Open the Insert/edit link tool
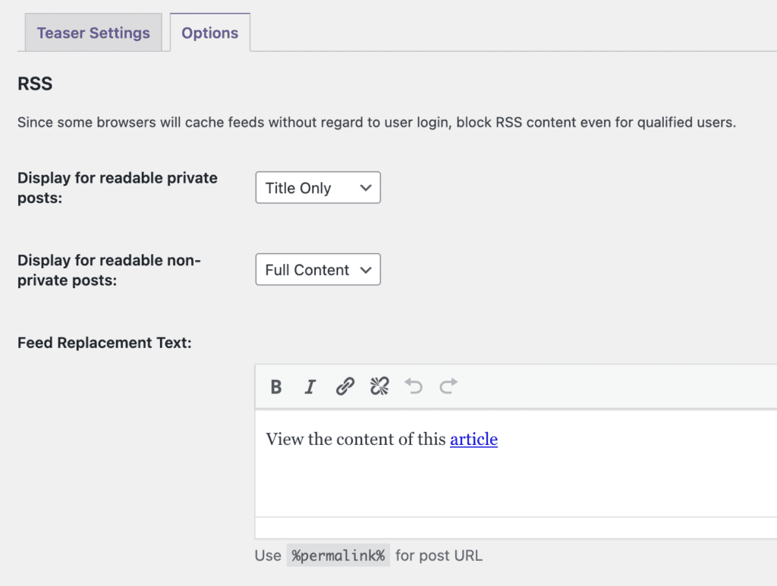The image size is (777, 586). (344, 387)
